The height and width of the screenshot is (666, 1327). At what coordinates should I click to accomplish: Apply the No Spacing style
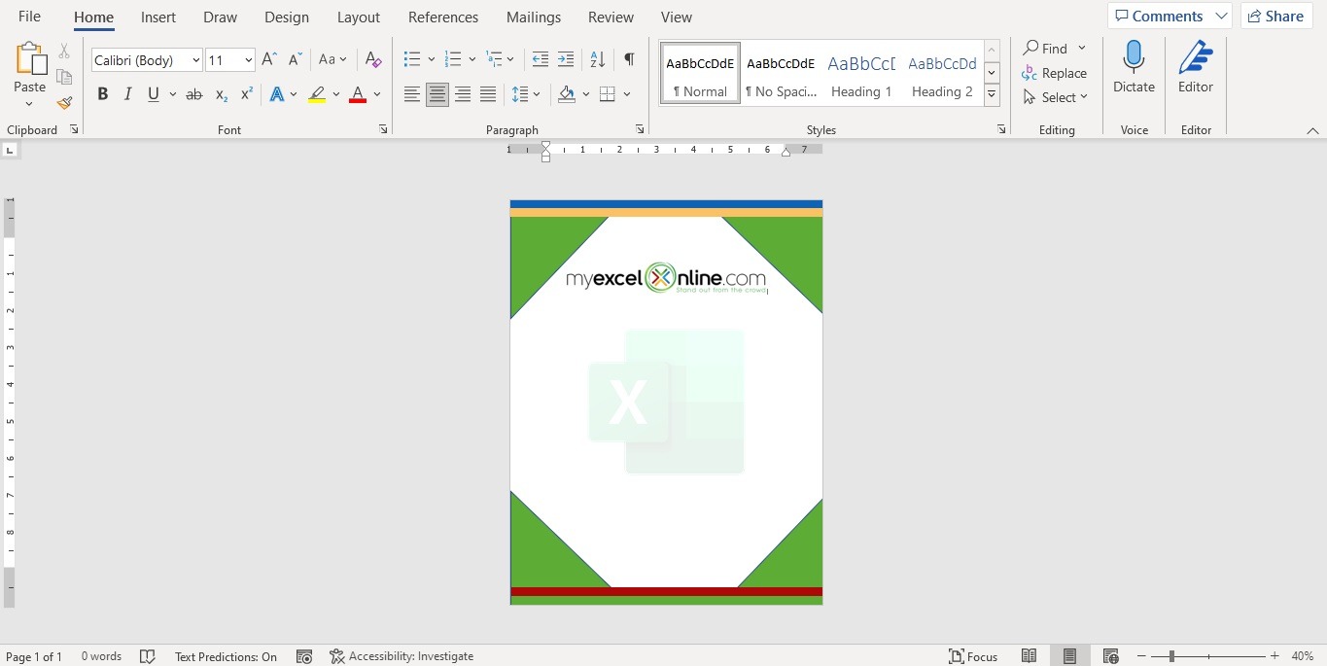(781, 74)
